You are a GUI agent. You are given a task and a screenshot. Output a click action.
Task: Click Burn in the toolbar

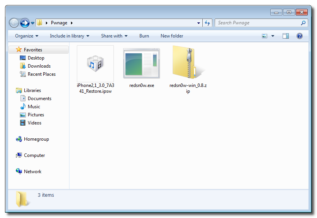144,36
